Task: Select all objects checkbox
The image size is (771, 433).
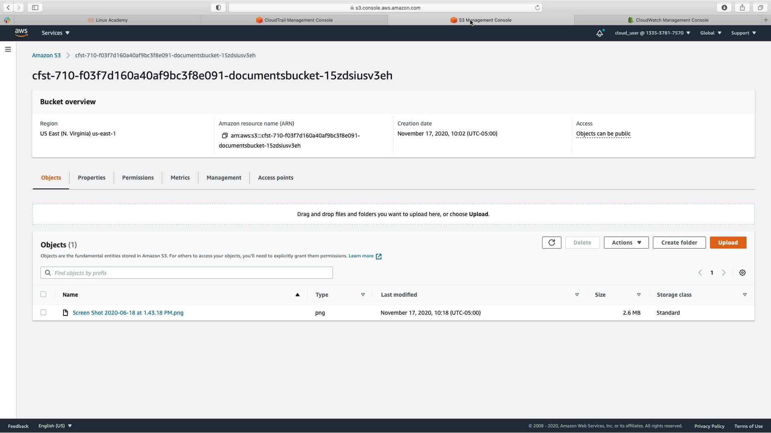Action: pyautogui.click(x=43, y=294)
